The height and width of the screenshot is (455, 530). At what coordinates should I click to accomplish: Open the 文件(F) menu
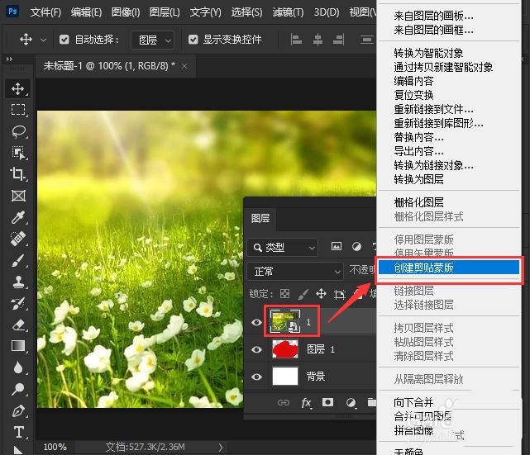(x=45, y=12)
